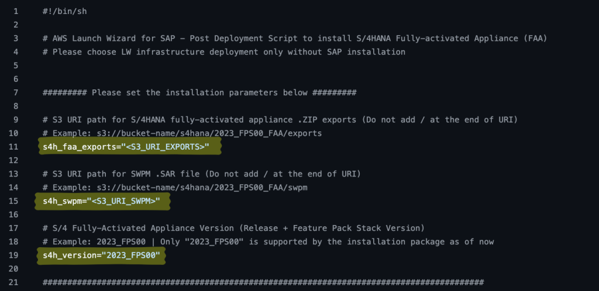Click line number 10 in gutter
This screenshot has height=291, width=599.
13,133
